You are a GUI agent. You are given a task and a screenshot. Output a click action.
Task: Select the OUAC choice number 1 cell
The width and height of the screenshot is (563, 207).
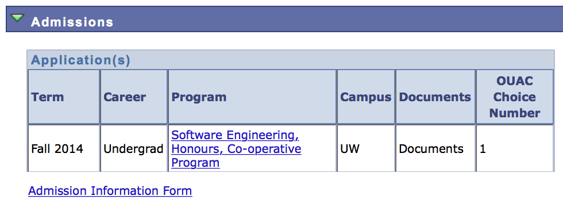tap(515, 148)
